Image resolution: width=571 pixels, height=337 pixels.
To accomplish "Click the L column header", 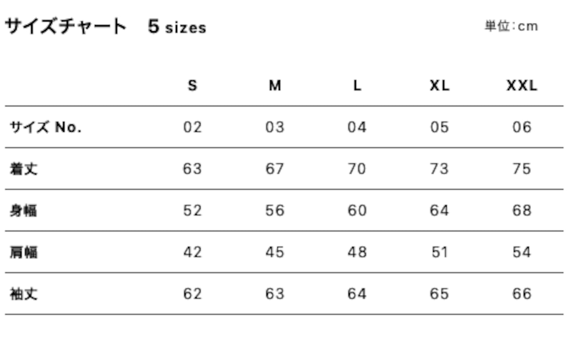I will point(357,85).
